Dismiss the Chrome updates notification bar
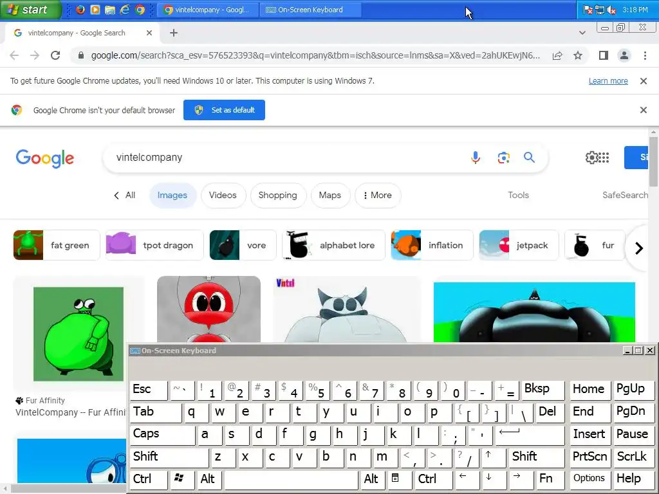659x494 pixels. click(643, 81)
